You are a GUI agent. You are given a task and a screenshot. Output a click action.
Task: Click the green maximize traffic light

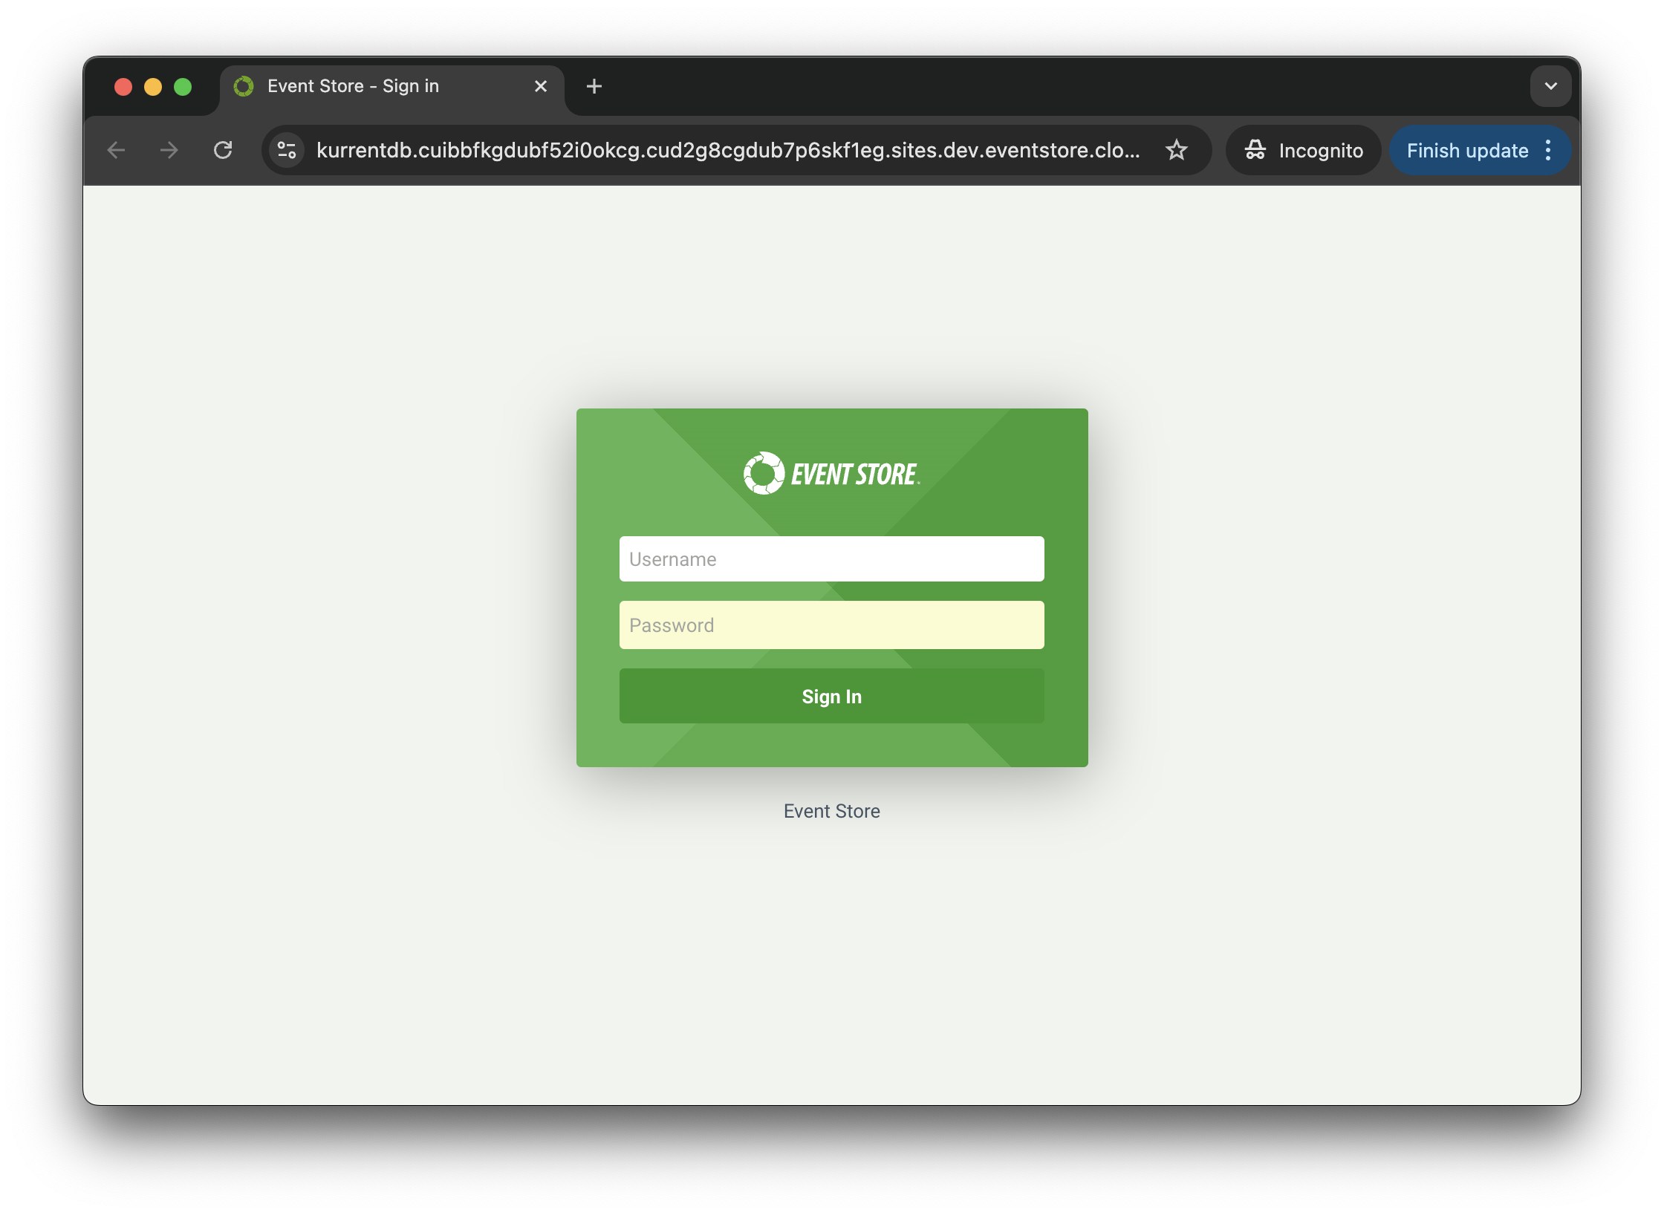coord(183,86)
